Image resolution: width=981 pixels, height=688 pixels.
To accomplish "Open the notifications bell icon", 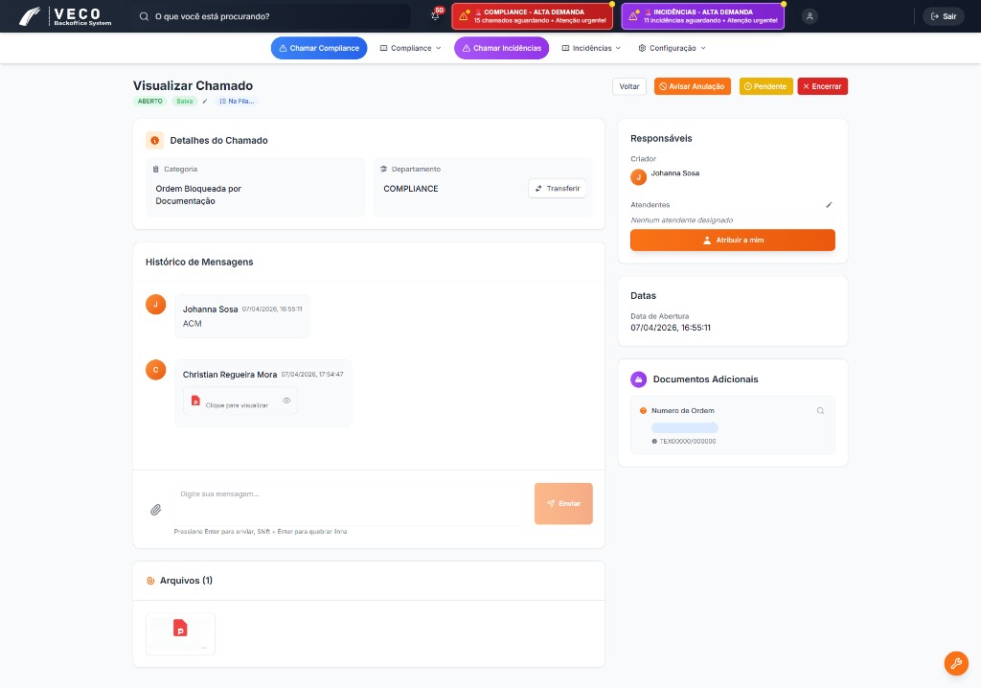I will click(436, 16).
